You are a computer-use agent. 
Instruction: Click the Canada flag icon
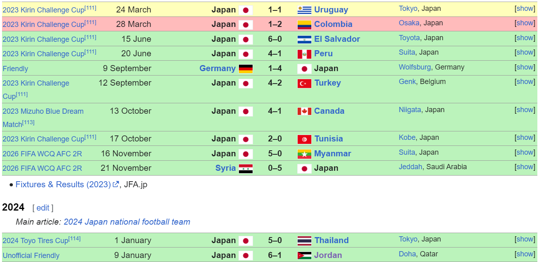click(304, 111)
